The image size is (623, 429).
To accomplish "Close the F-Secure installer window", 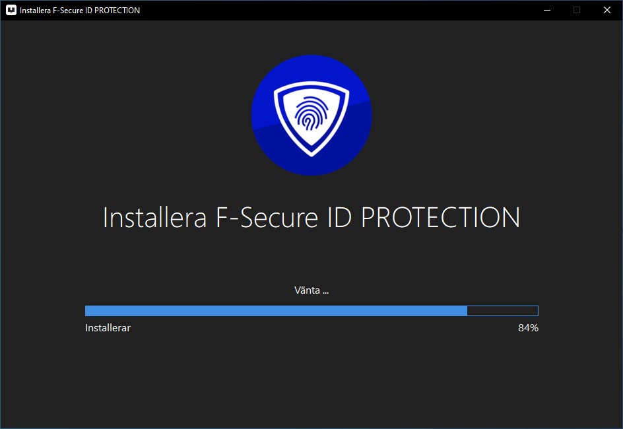I will pyautogui.click(x=607, y=10).
